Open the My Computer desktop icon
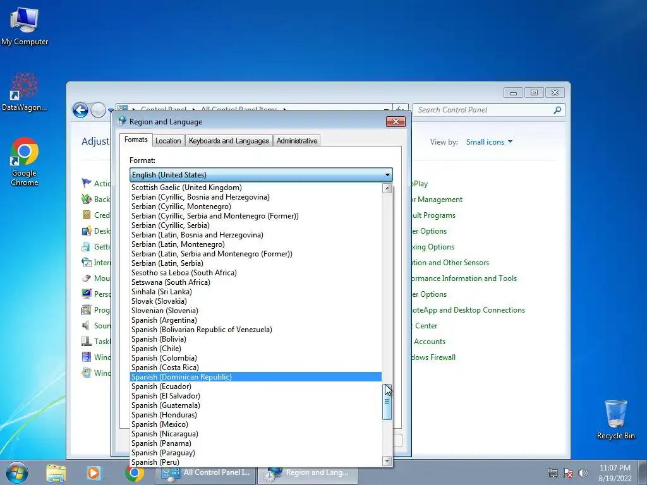 point(25,26)
